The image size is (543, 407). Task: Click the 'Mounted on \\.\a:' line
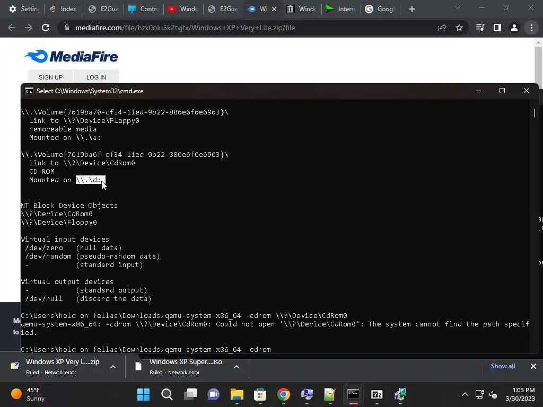[65, 137]
